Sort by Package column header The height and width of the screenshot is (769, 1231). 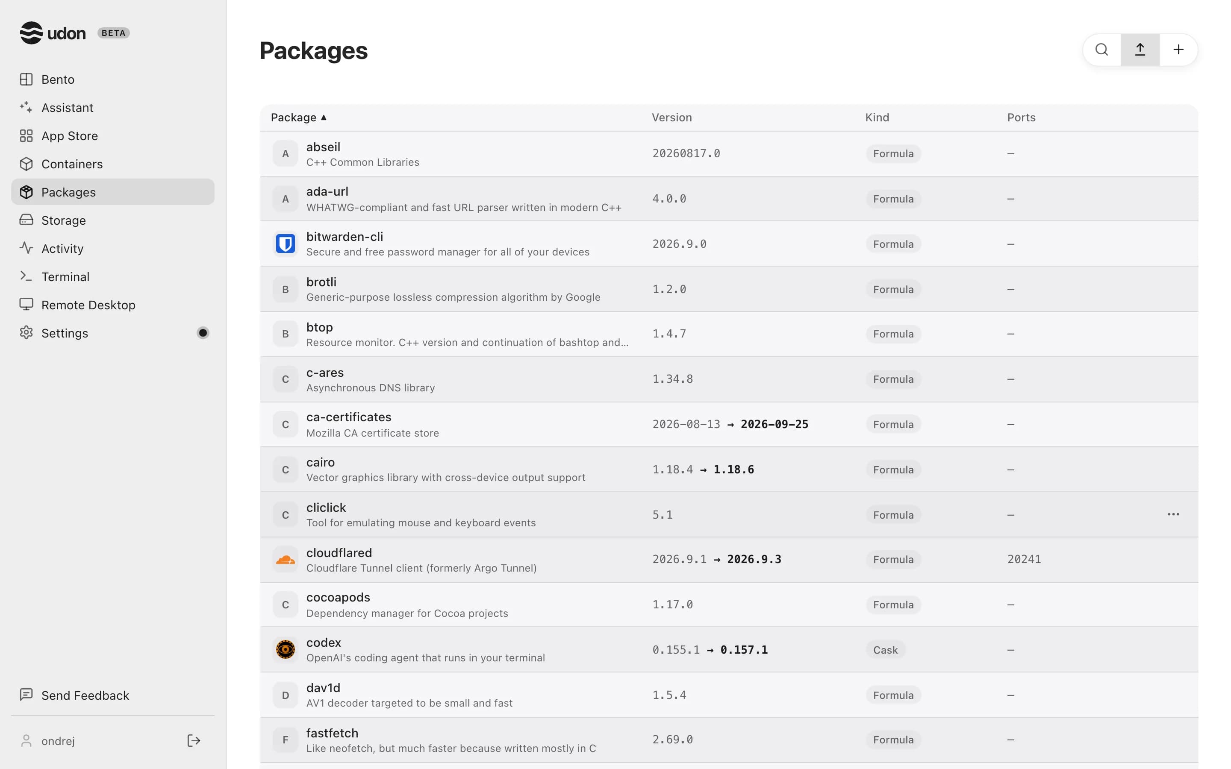pyautogui.click(x=299, y=117)
